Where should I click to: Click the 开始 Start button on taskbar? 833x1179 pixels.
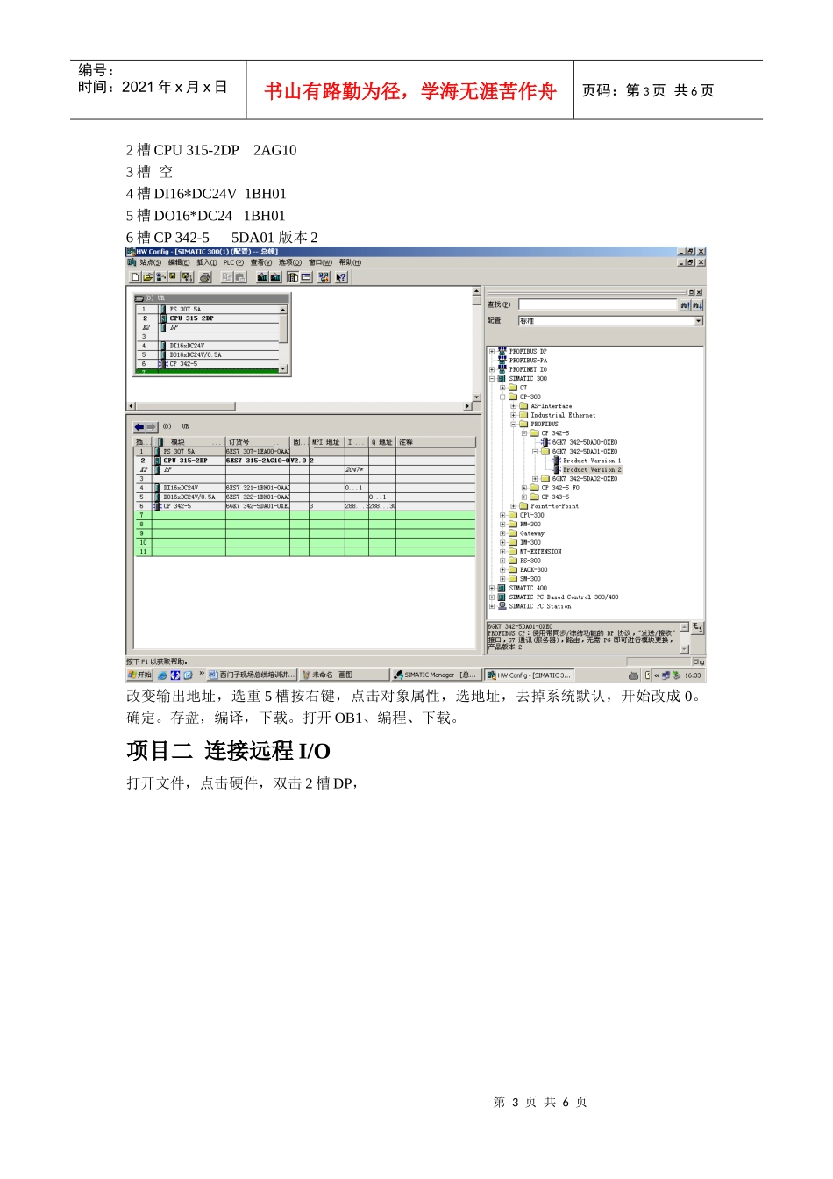140,675
